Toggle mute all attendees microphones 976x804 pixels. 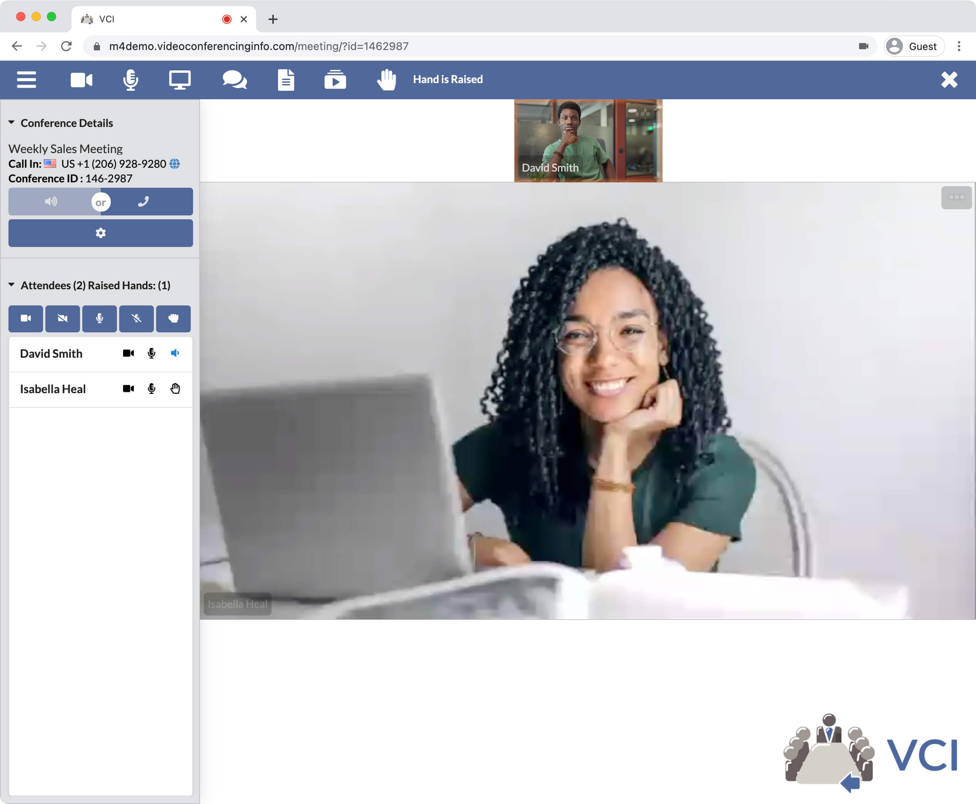click(135, 317)
